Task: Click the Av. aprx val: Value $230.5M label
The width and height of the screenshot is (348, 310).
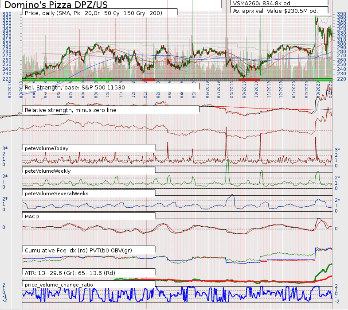Action: [x=275, y=11]
